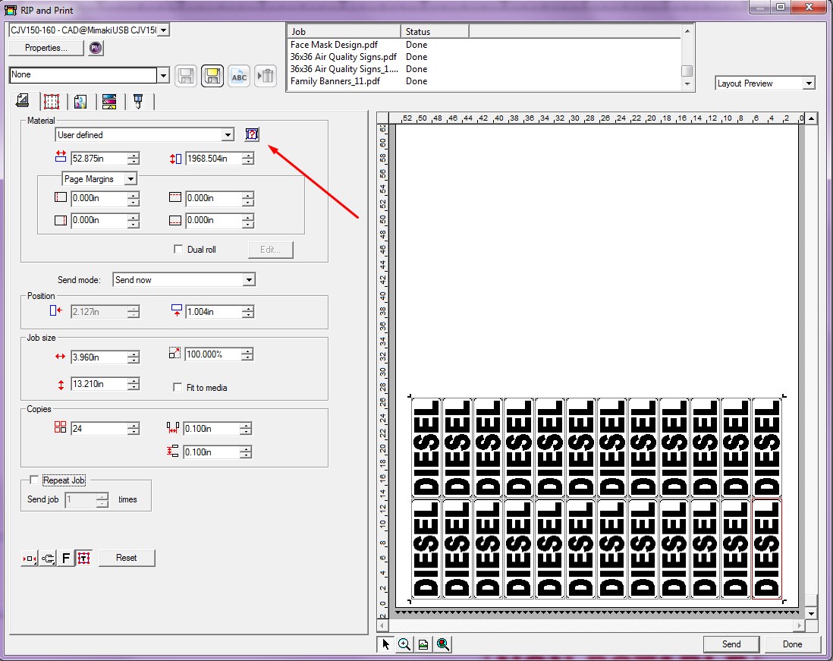Open the cutter blade tool tab
This screenshot has height=661, width=833.
[x=138, y=101]
